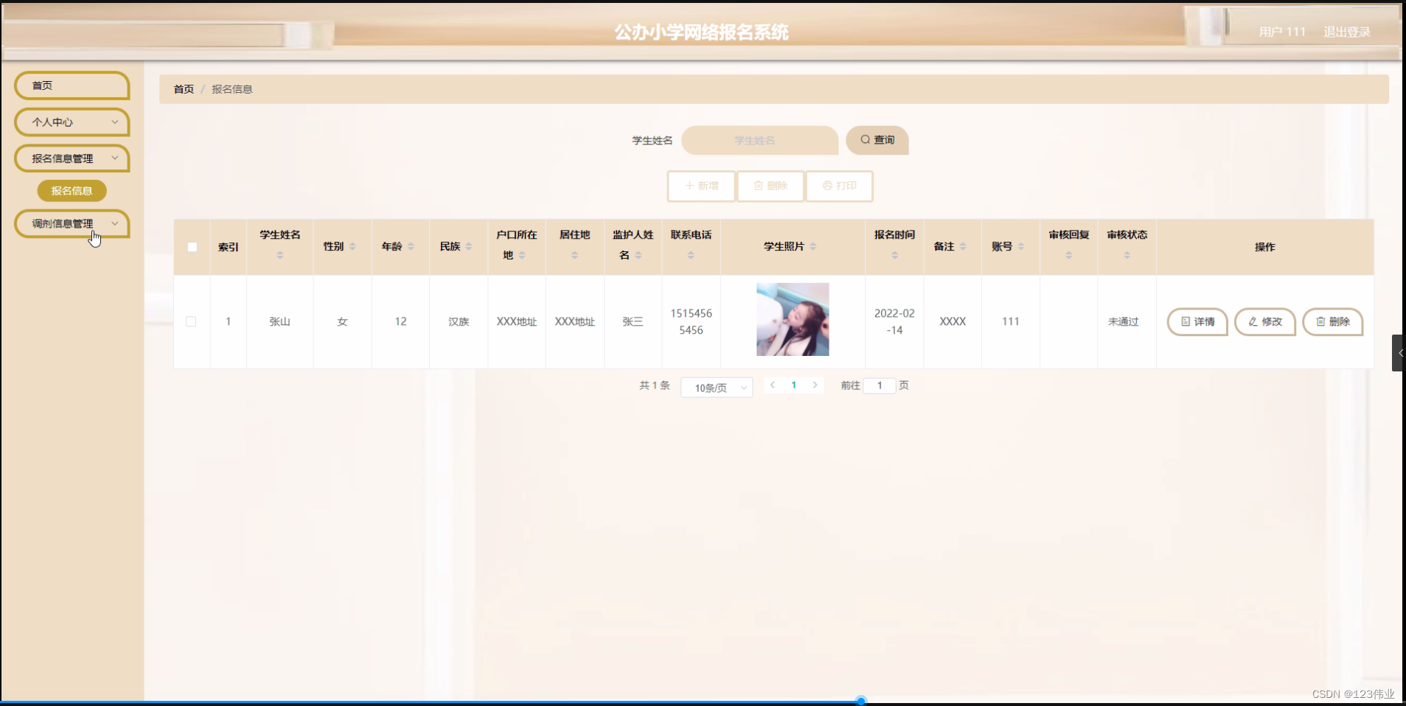Expand the 个人中心 sidebar menu
Image resolution: width=1406 pixels, height=706 pixels.
(x=72, y=122)
